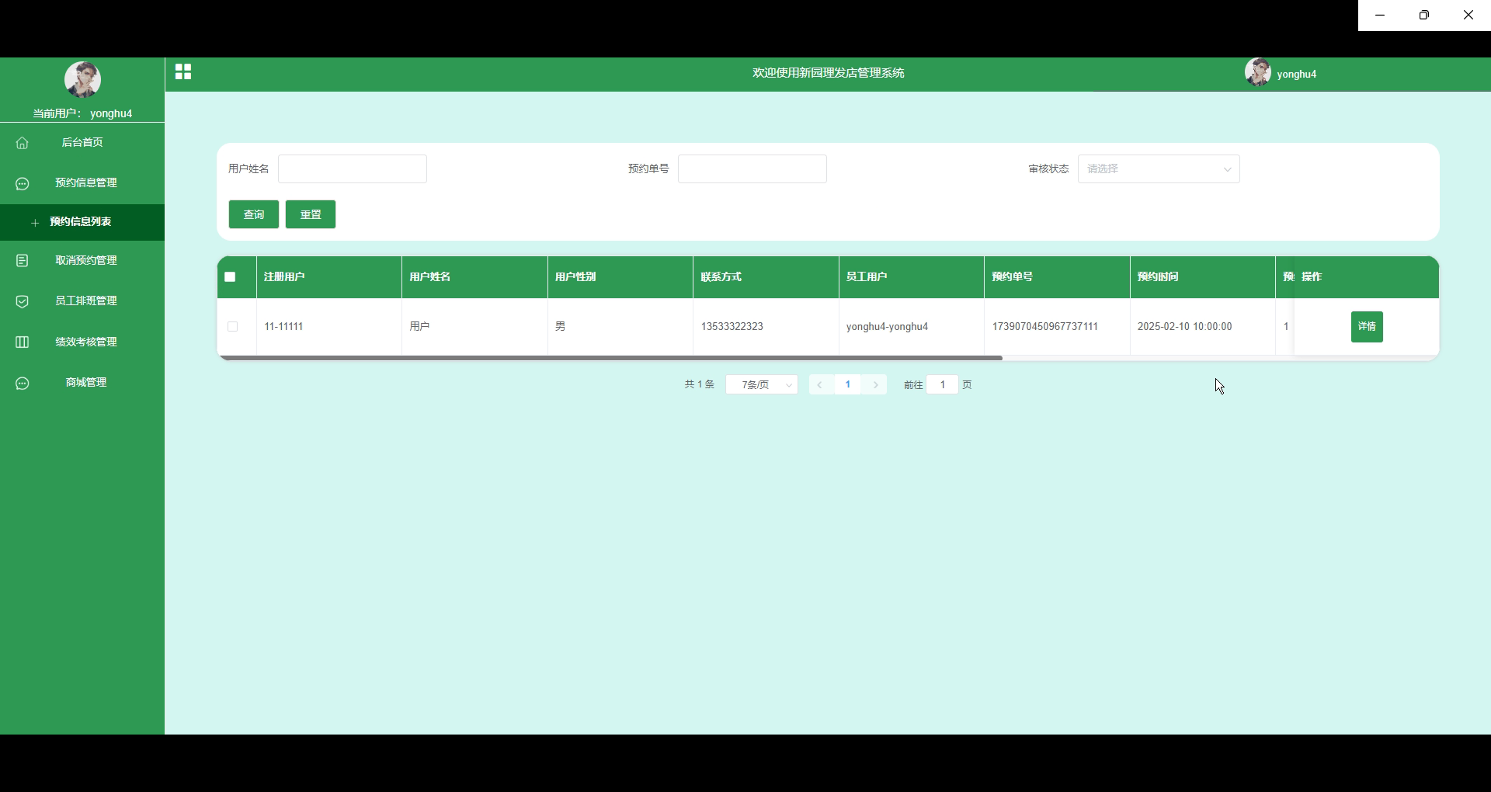The width and height of the screenshot is (1491, 792).
Task: Expand the 预约信息管理 menu
Action: 82,182
